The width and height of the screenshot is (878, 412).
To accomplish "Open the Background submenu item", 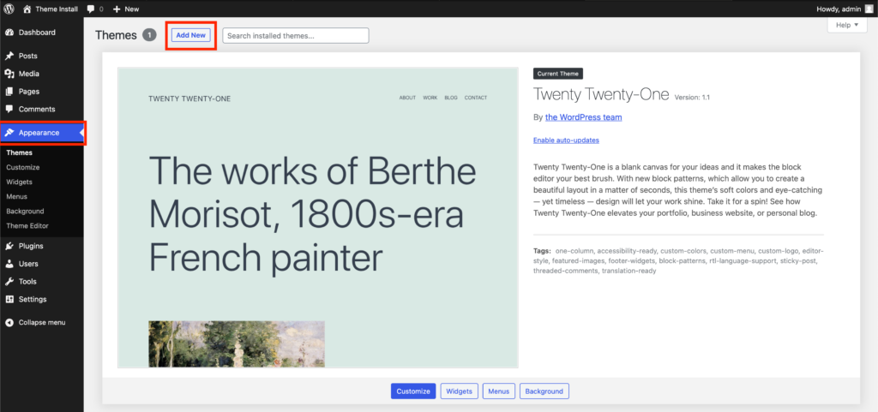I will pos(25,212).
